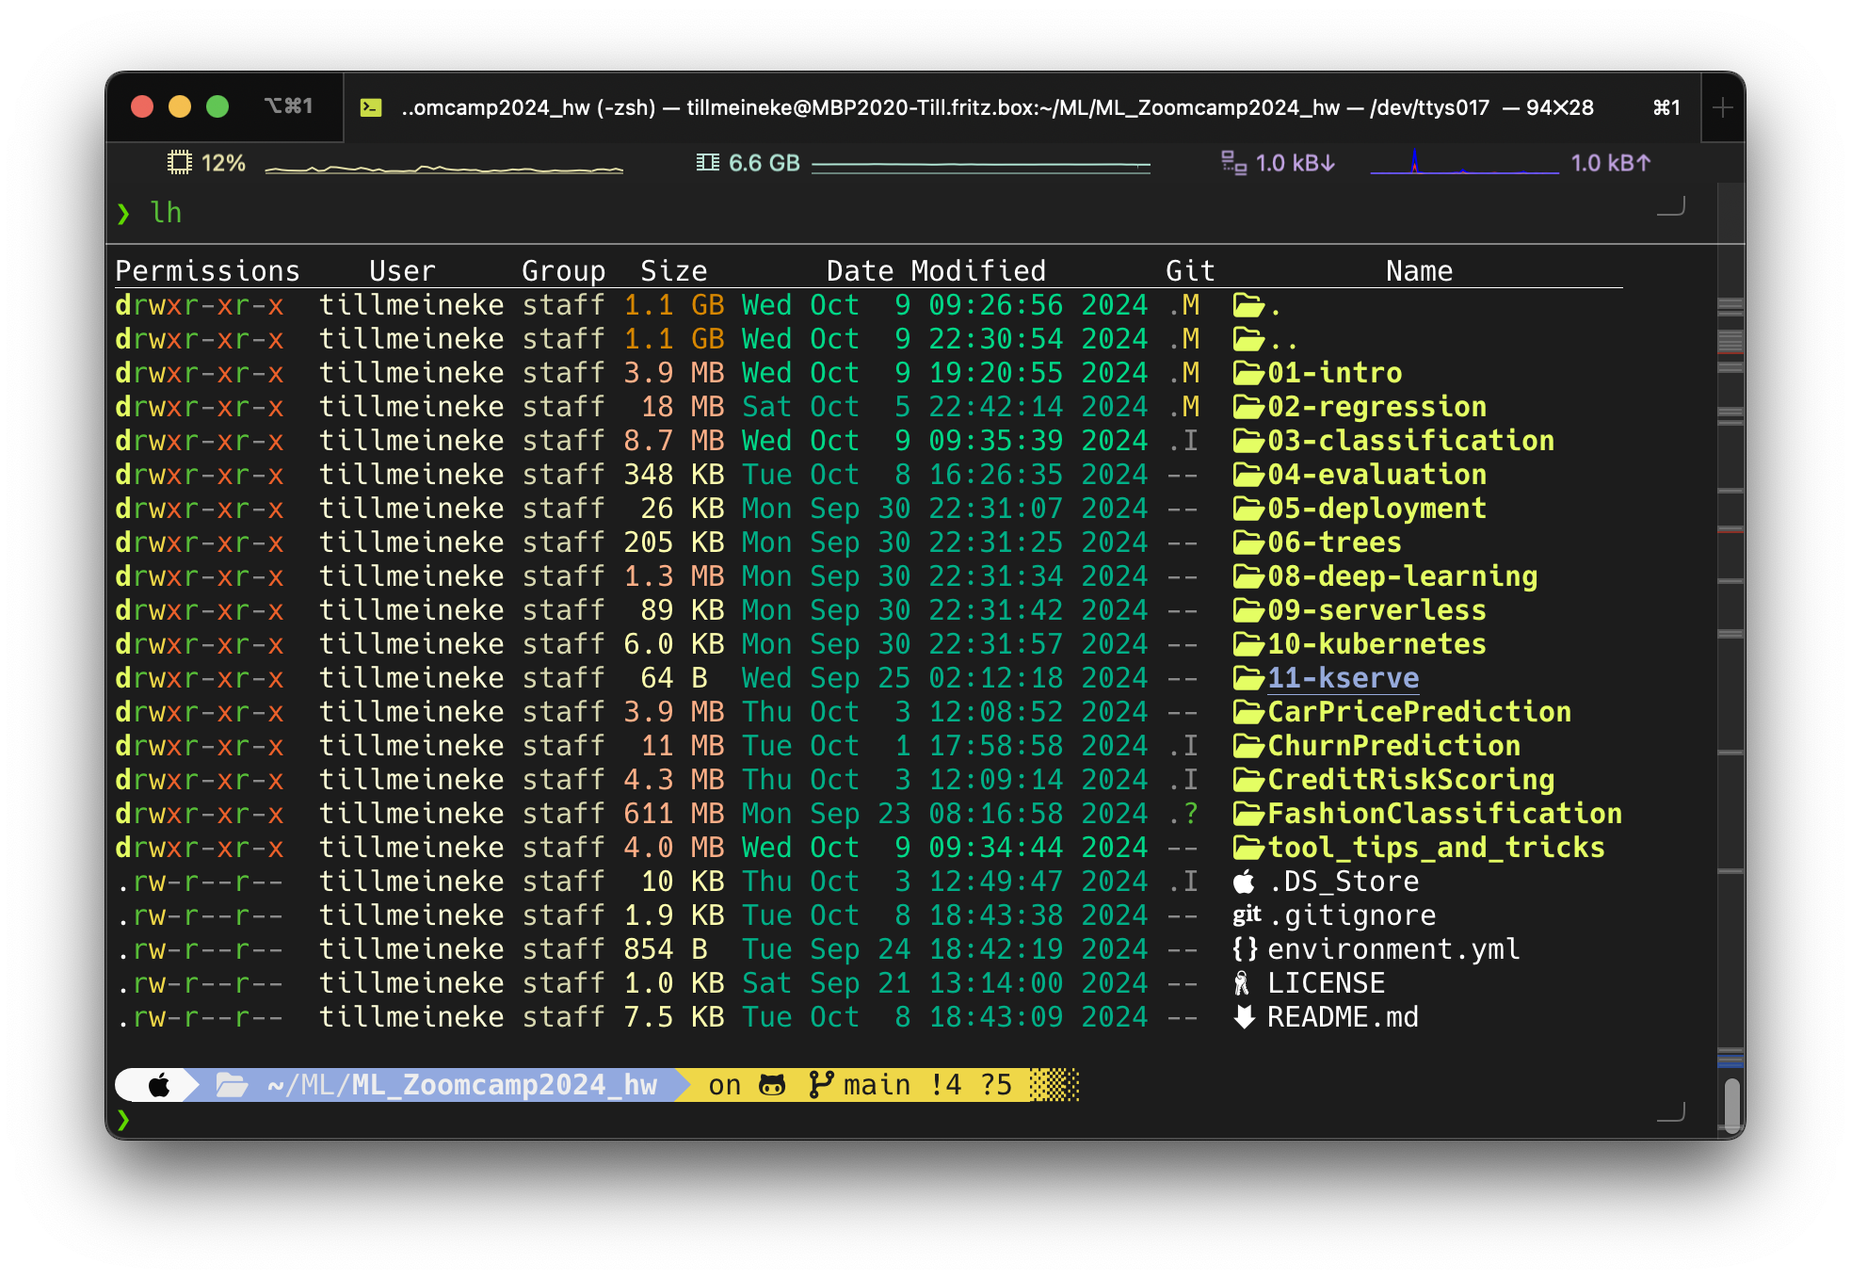Click the .gitignore file name

click(x=1351, y=915)
